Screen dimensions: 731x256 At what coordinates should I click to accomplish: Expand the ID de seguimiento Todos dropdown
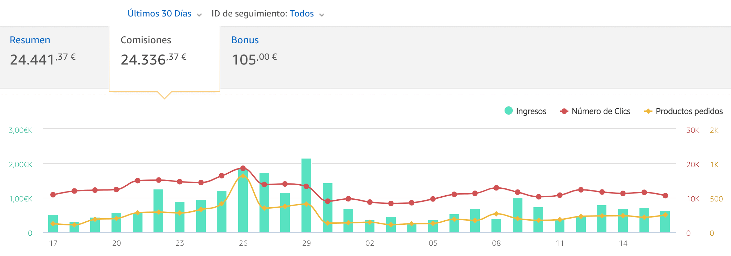pyautogui.click(x=301, y=14)
